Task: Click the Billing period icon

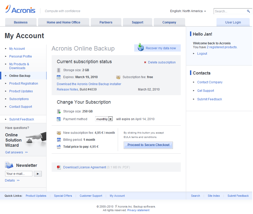Action: point(59,139)
